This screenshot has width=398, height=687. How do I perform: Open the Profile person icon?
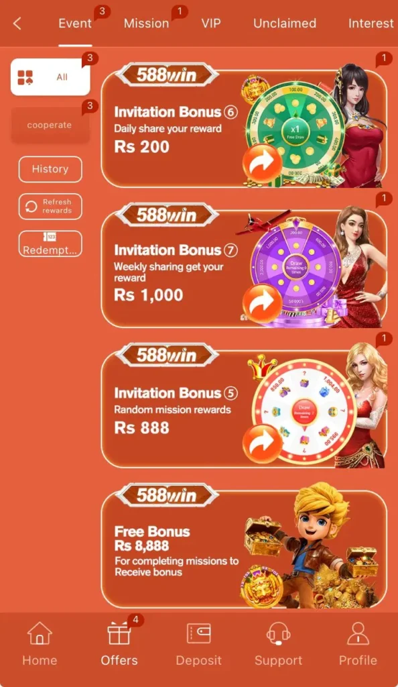[358, 633]
